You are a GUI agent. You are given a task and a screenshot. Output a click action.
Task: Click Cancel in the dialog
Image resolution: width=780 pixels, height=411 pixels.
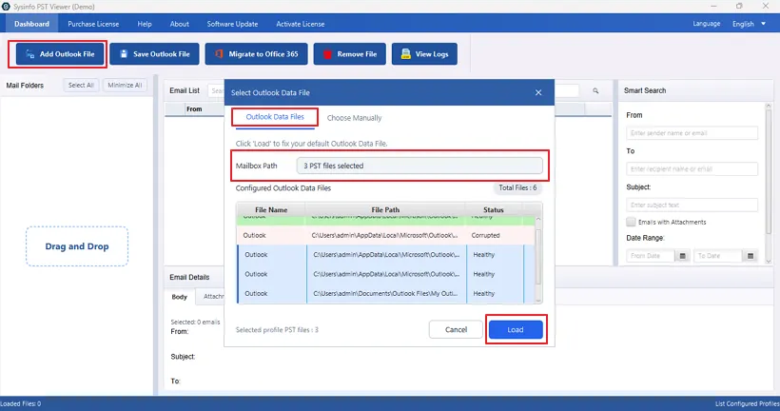click(x=456, y=329)
